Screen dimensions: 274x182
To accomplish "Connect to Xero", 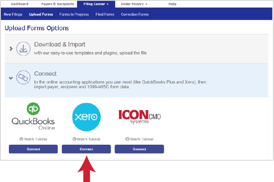I will click(86, 149).
